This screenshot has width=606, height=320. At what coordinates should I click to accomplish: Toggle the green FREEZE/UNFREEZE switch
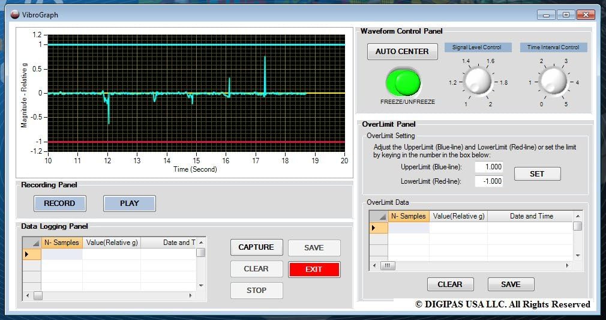pos(403,82)
